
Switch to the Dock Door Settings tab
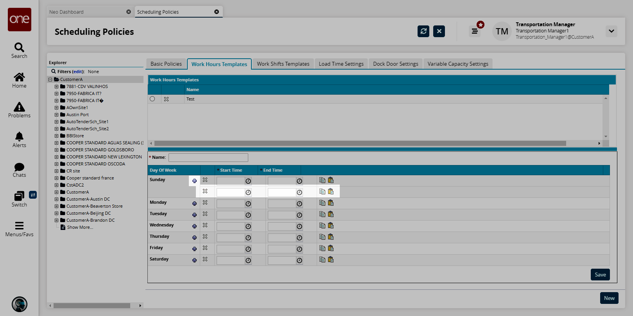coord(395,64)
